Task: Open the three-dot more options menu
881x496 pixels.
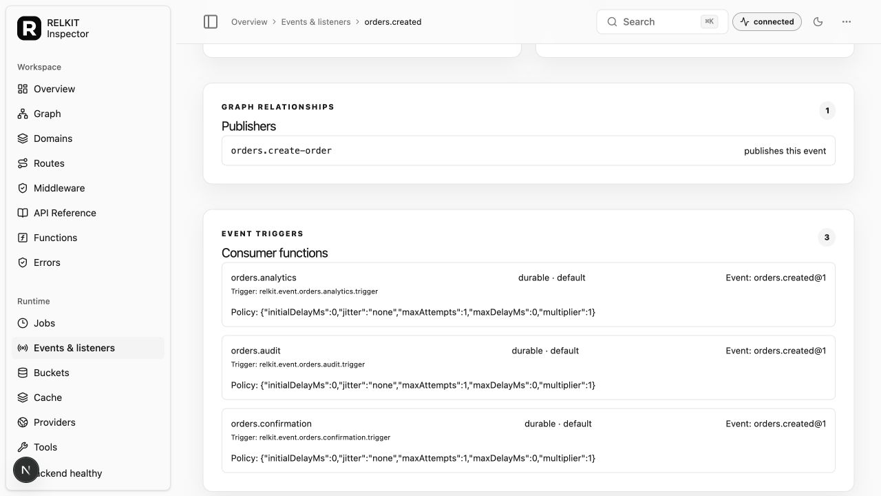Action: click(x=847, y=22)
